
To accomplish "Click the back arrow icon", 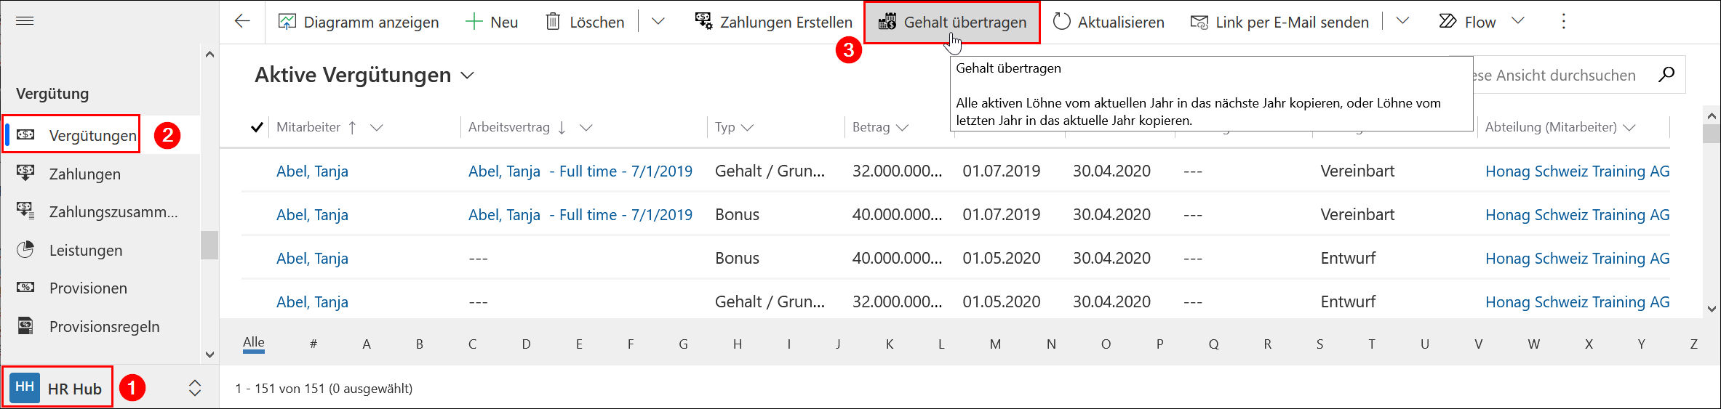I will point(242,21).
